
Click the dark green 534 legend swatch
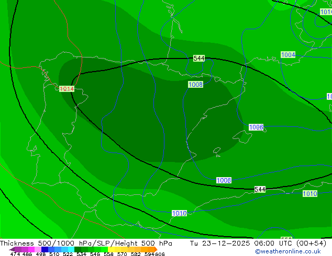tap(78, 249)
